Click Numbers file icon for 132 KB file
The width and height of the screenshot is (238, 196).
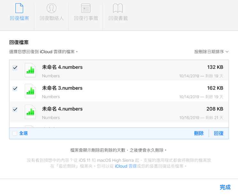[x=30, y=71]
